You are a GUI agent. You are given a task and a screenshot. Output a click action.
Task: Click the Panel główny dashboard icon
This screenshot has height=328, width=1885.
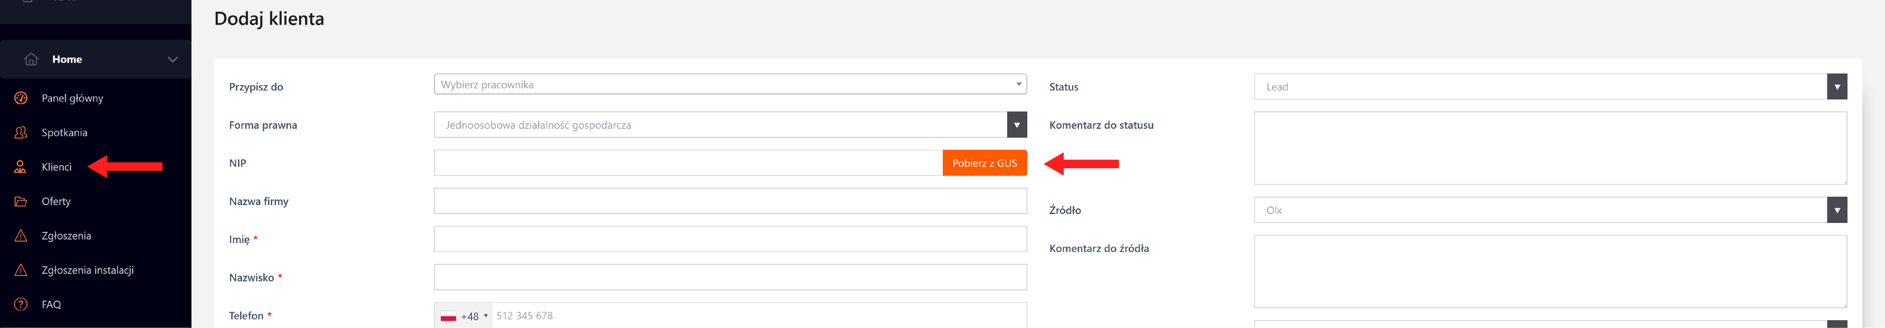(21, 98)
